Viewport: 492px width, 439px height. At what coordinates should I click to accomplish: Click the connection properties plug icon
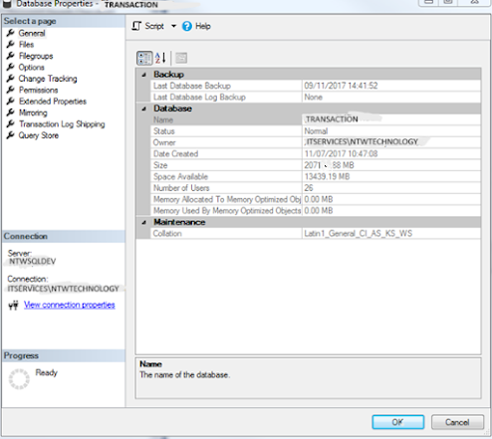(x=13, y=306)
